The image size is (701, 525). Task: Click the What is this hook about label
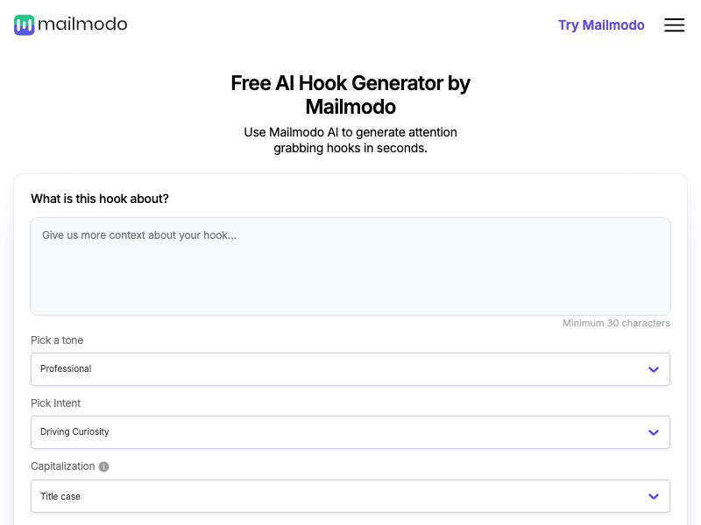tap(99, 199)
